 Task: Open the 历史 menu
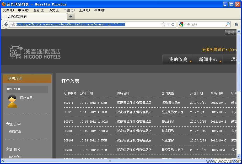54,10
